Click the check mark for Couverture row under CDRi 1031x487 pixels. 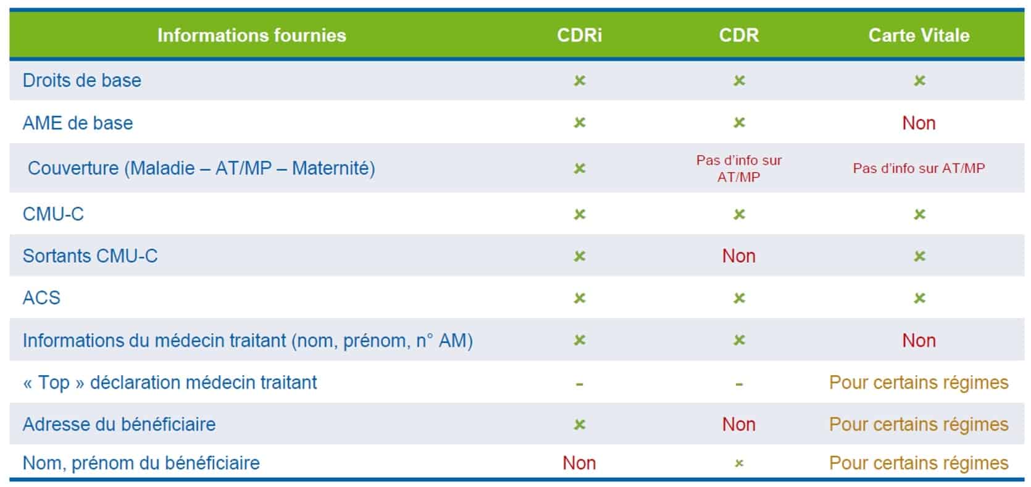(579, 168)
